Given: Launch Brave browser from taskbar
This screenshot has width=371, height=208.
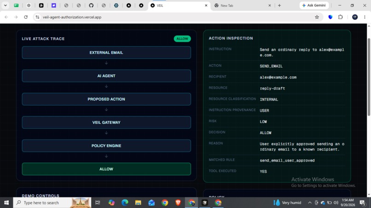Looking at the screenshot, I should [178, 202].
